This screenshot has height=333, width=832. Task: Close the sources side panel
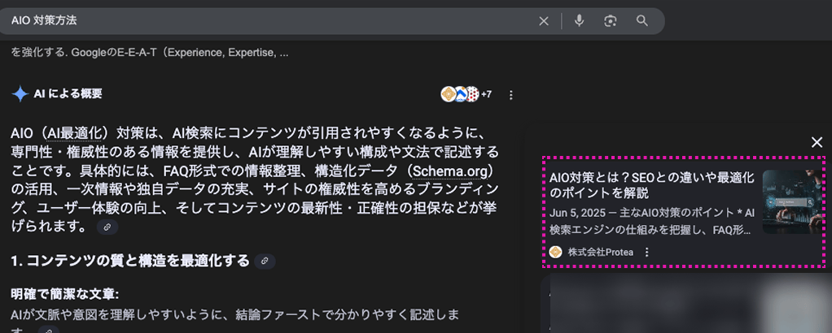coord(817,143)
